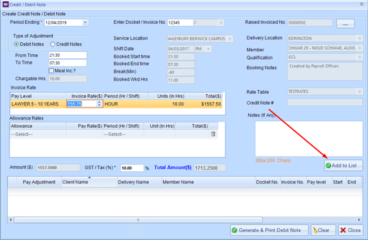This screenshot has width=368, height=240.
Task: Click the Amount 1557.5000 field
Action: 58,168
